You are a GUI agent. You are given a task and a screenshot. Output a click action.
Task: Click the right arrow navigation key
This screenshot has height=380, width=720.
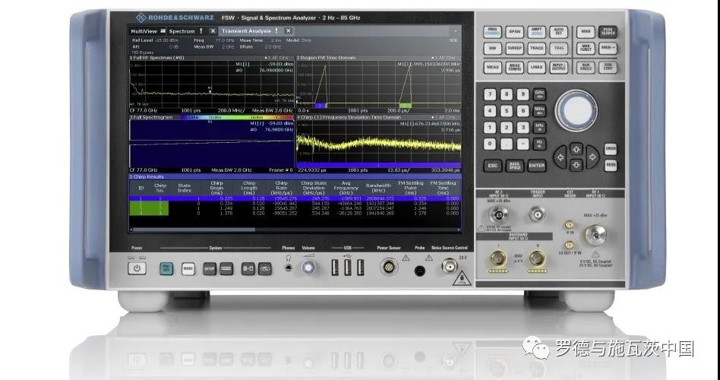(x=592, y=157)
